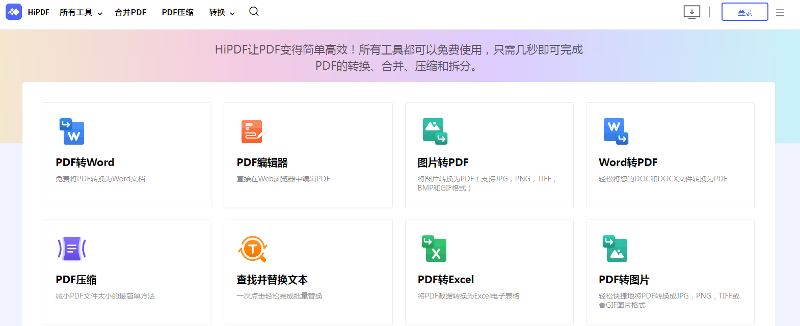Open the hamburger menu icon
This screenshot has height=326, width=800.
tap(780, 13)
